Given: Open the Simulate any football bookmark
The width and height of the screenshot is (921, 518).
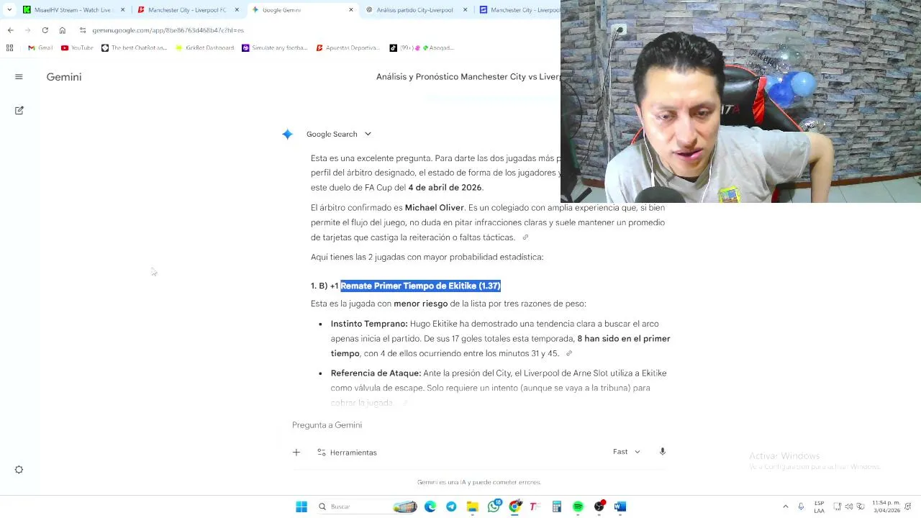Looking at the screenshot, I should [275, 47].
